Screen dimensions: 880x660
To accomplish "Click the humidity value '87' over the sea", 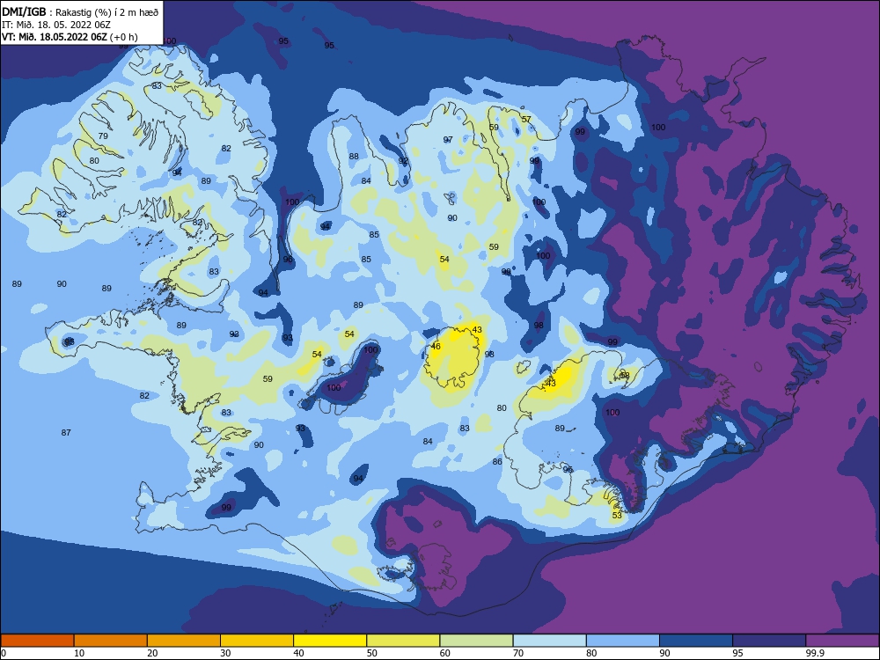I will pyautogui.click(x=66, y=432).
